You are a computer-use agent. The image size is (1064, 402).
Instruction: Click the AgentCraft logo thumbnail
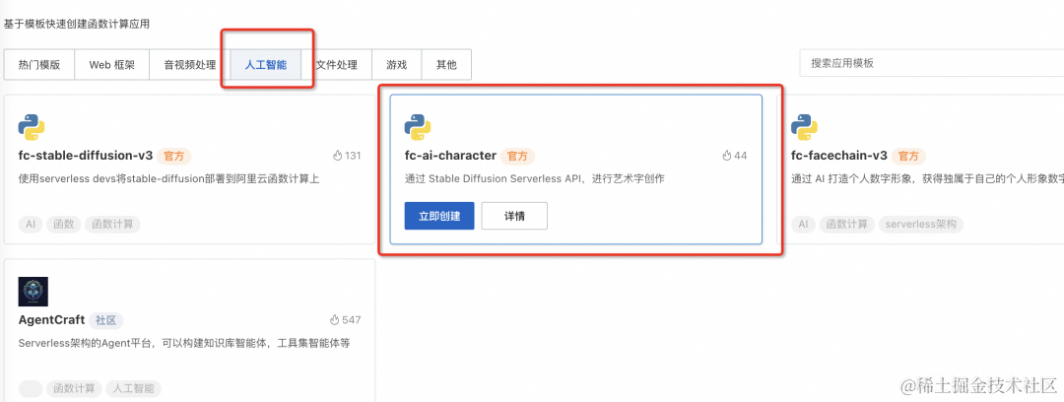click(x=33, y=292)
